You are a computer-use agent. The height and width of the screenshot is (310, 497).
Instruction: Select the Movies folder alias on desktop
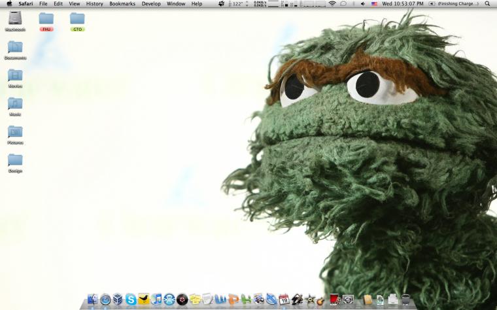15,78
